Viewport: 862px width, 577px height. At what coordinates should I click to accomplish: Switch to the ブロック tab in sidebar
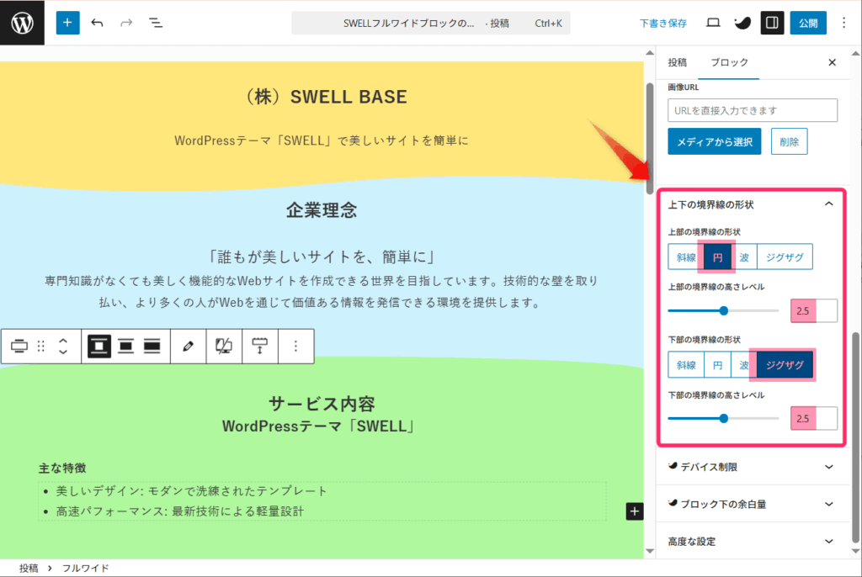click(729, 62)
